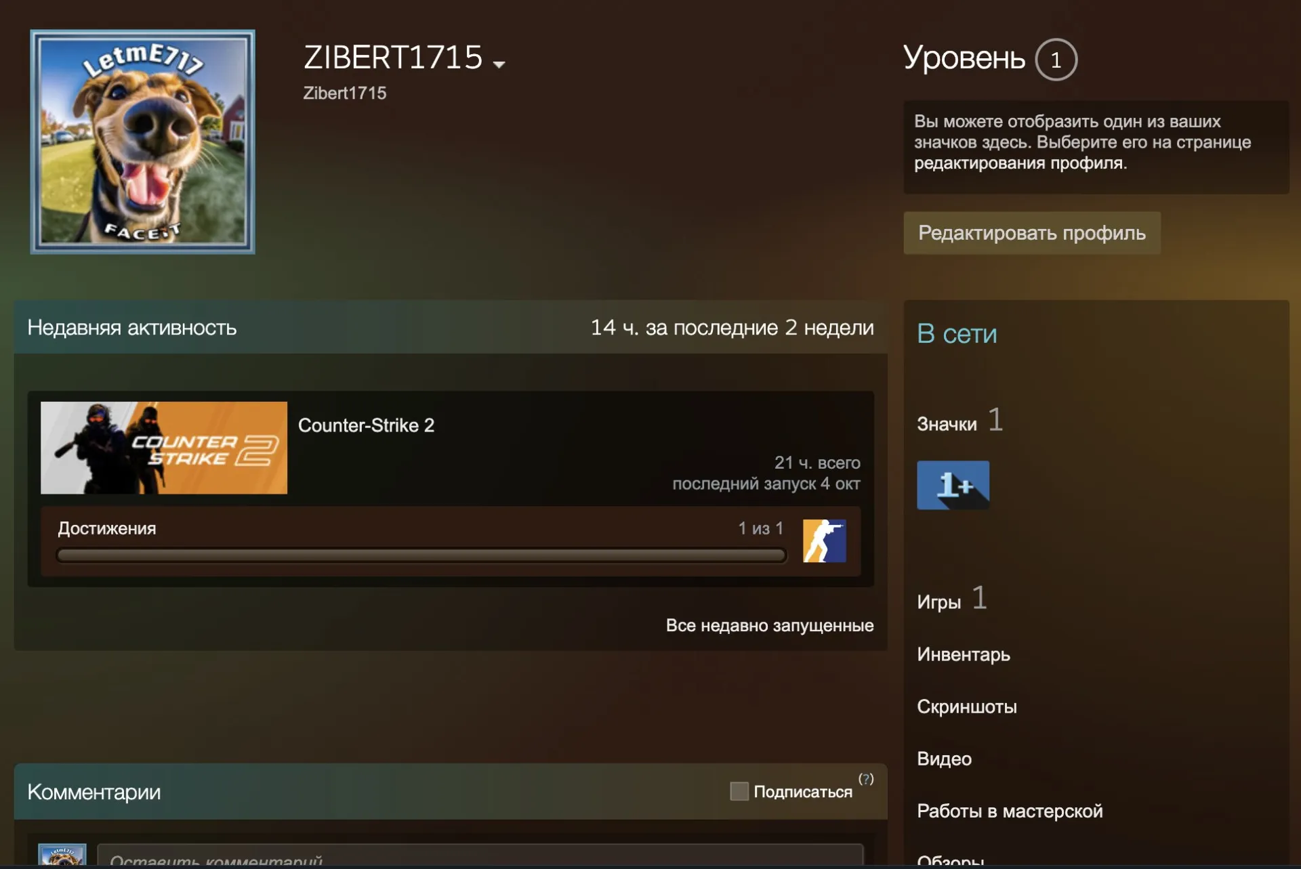Open Работы в мастерской link
This screenshot has height=869, width=1301.
click(x=1010, y=811)
